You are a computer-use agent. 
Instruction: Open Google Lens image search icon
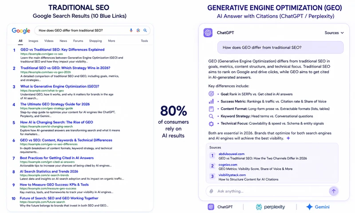coord(138,30)
